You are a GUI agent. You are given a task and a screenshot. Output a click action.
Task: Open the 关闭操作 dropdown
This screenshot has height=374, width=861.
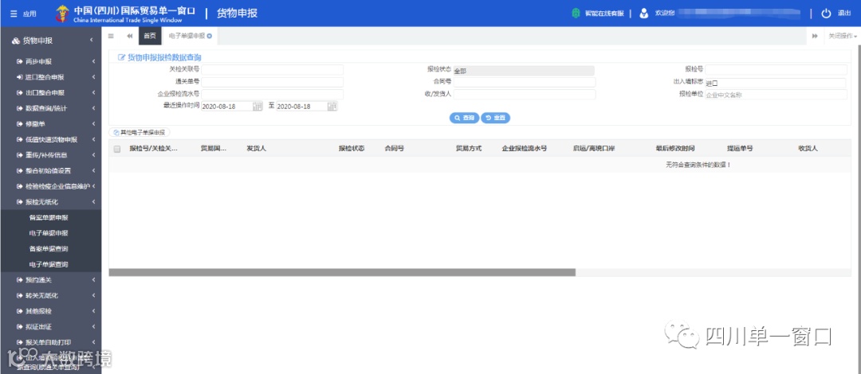tap(843, 36)
